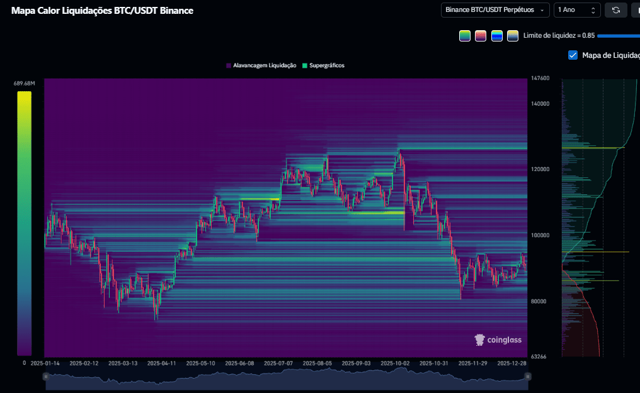This screenshot has height=393, width=640.
Task: Open the Binance BTC/USDT Perpétuos dropdown
Action: coord(494,10)
